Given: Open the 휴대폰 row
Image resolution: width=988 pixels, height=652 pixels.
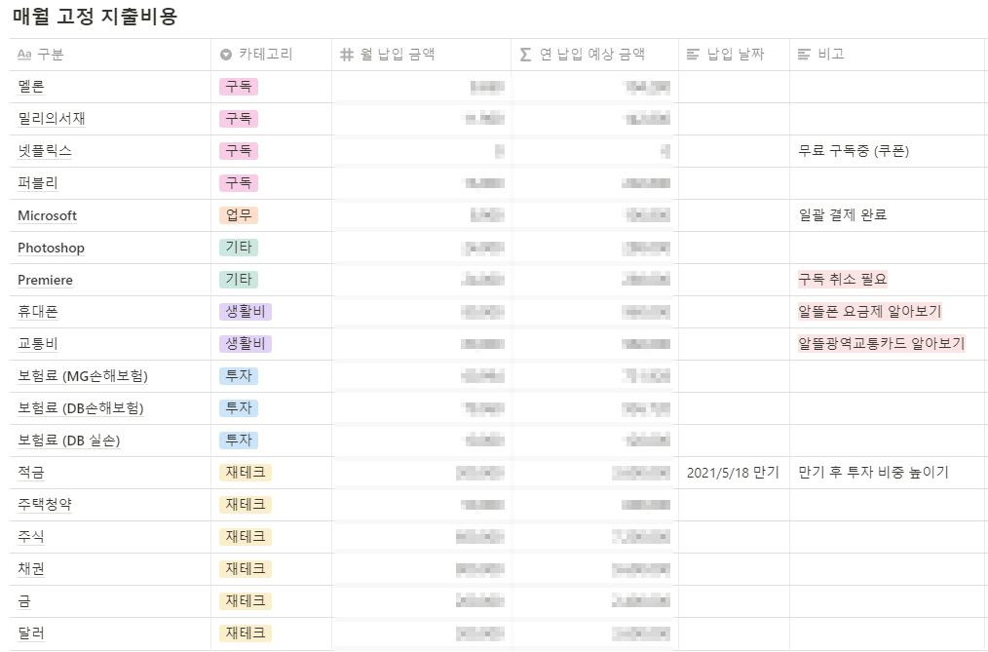Looking at the screenshot, I should 38,311.
